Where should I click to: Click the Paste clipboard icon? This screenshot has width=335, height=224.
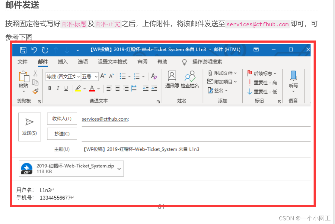point(24,76)
